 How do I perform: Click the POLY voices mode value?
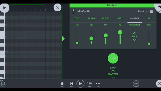[x=135, y=36]
